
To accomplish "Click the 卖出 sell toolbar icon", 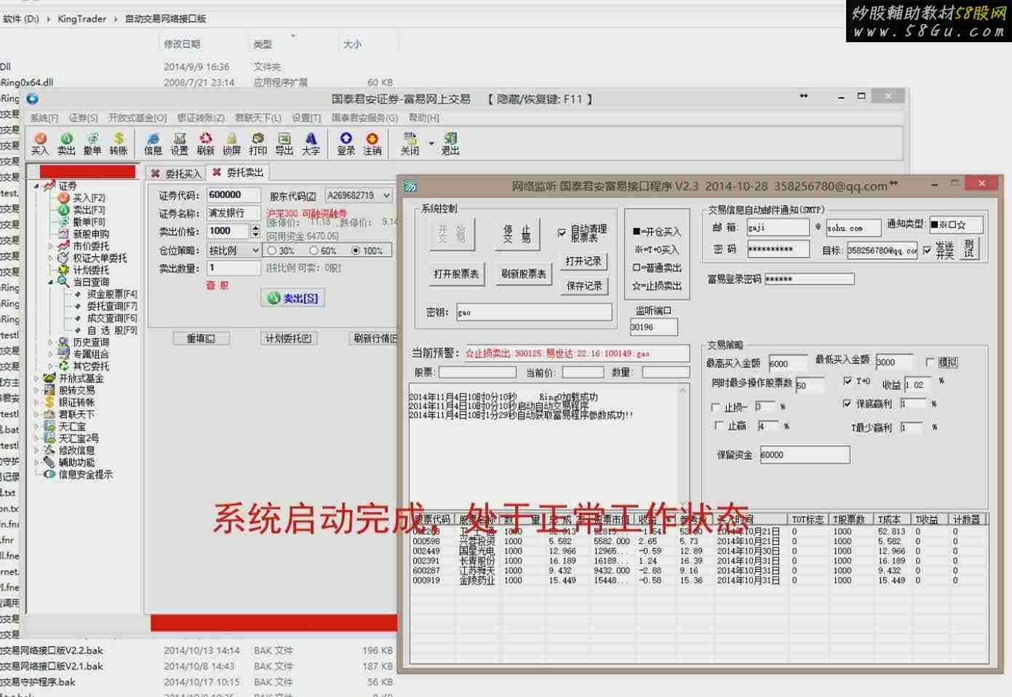I will (x=66, y=143).
